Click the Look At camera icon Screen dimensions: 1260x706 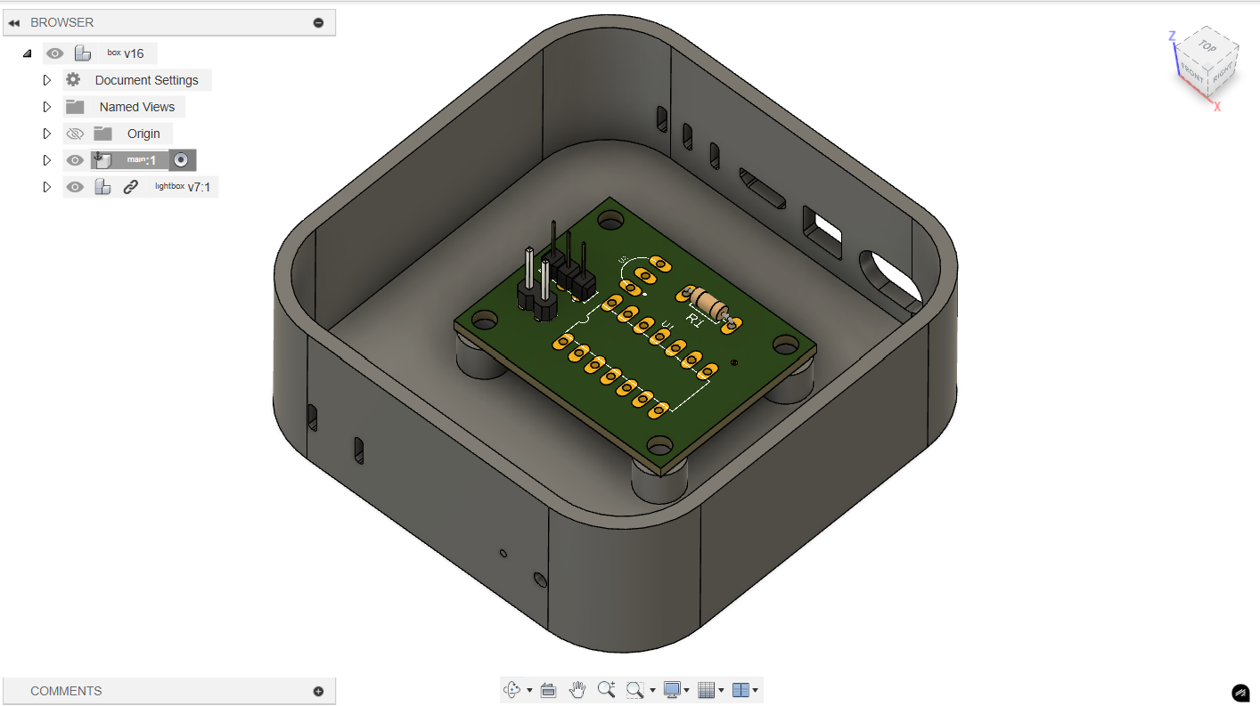click(549, 690)
